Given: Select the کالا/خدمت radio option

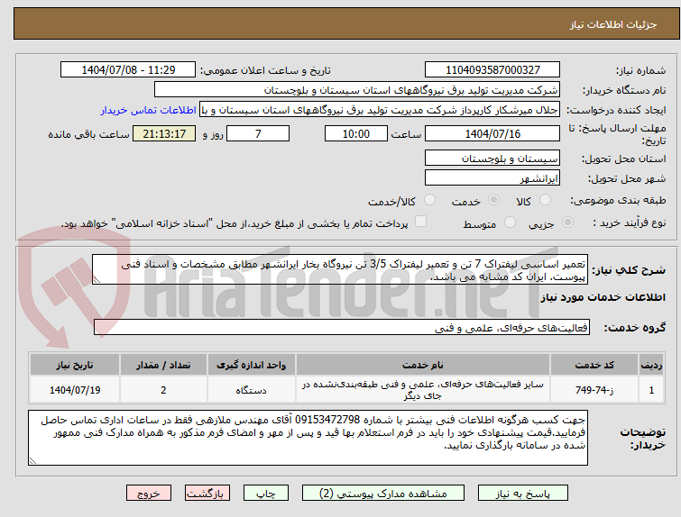Looking at the screenshot, I should tap(429, 200).
